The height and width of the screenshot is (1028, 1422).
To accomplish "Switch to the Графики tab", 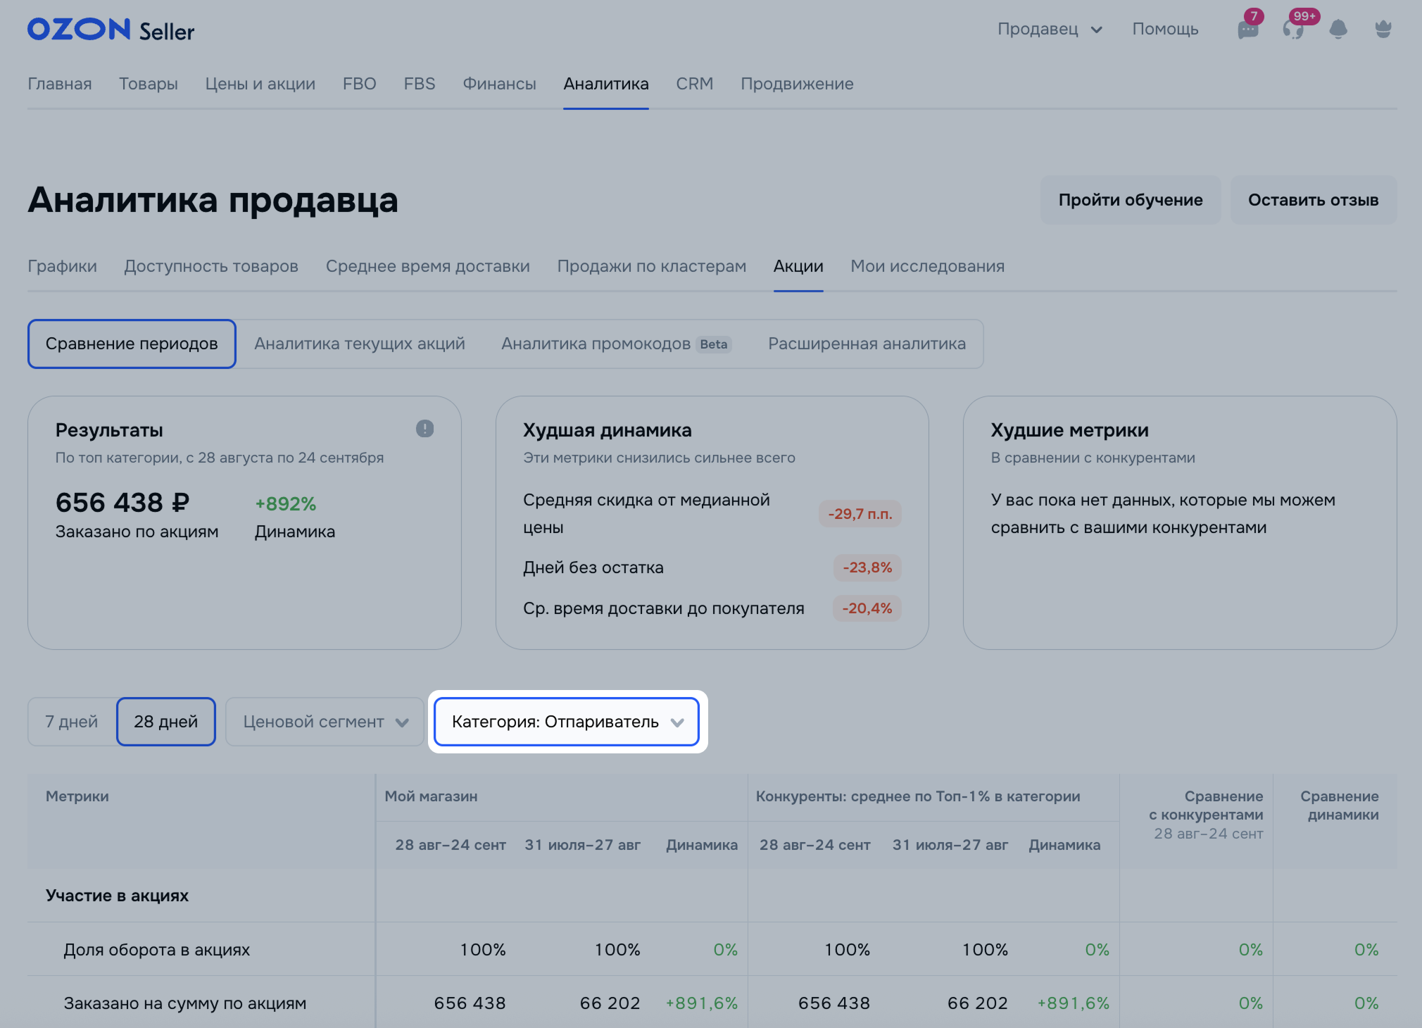I will coord(62,266).
